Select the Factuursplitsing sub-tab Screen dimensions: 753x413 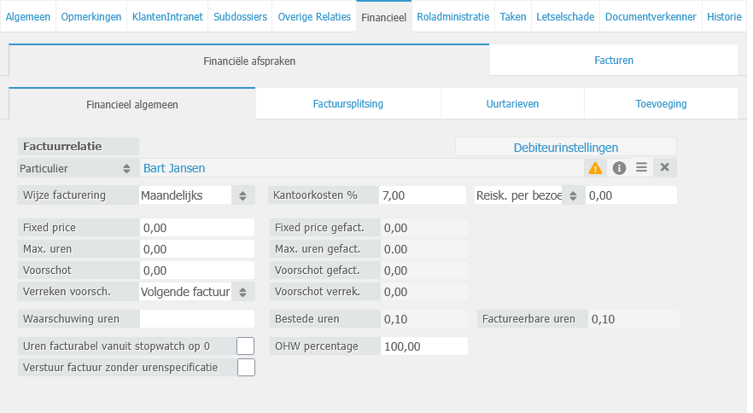[347, 103]
